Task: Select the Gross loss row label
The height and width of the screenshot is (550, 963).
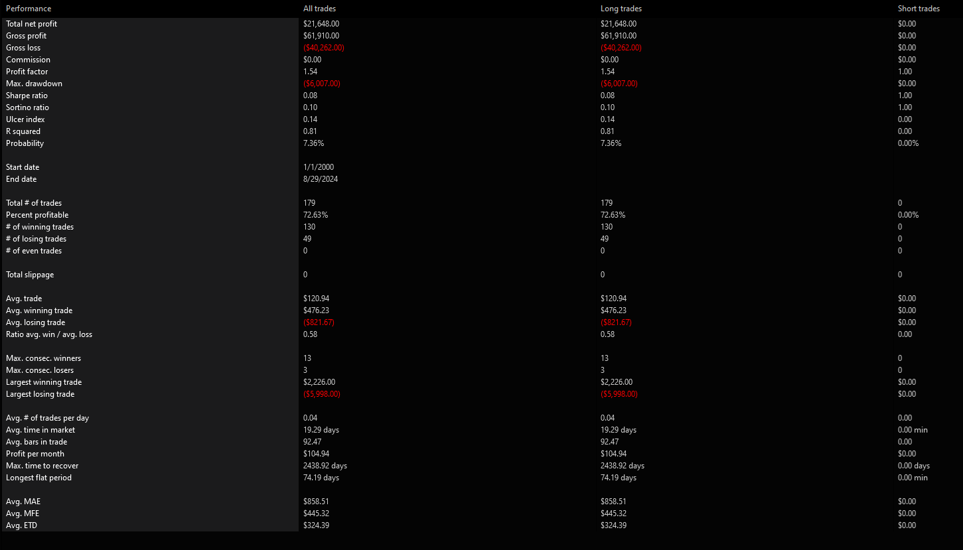Action: [23, 48]
